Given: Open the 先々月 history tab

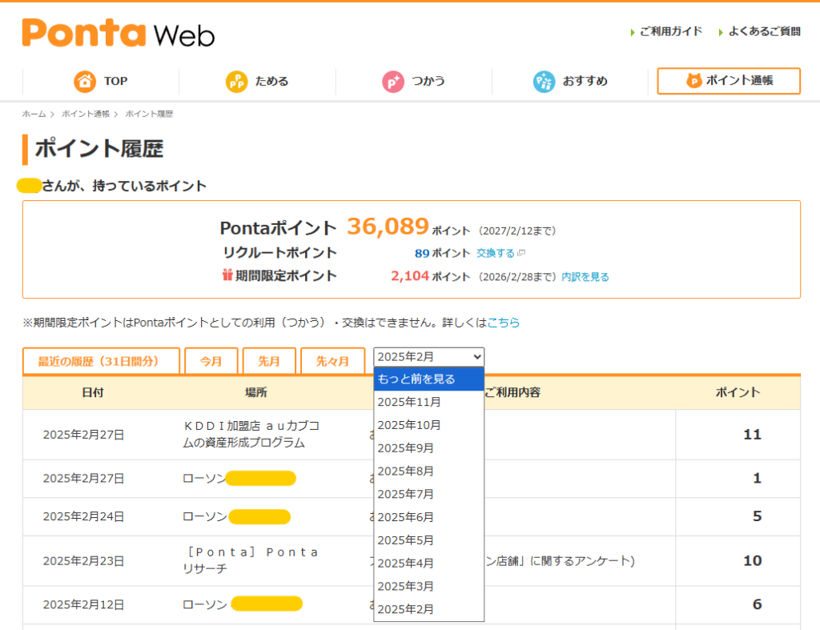Looking at the screenshot, I should 332,361.
